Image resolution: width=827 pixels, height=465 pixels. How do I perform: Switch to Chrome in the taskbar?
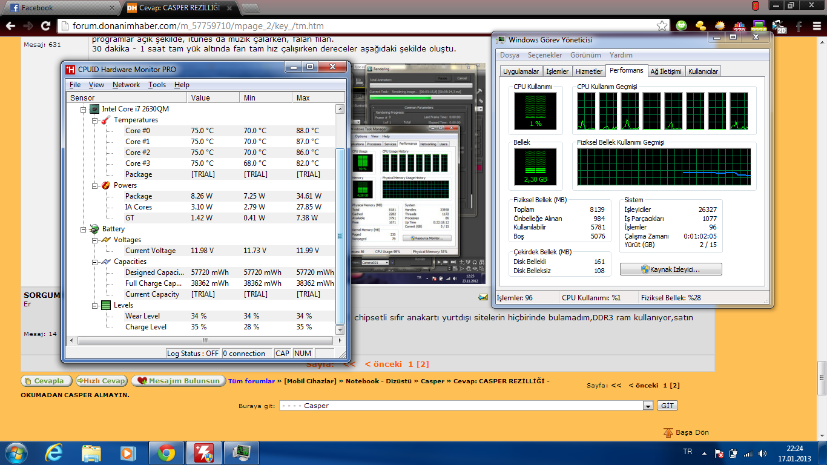click(x=166, y=452)
